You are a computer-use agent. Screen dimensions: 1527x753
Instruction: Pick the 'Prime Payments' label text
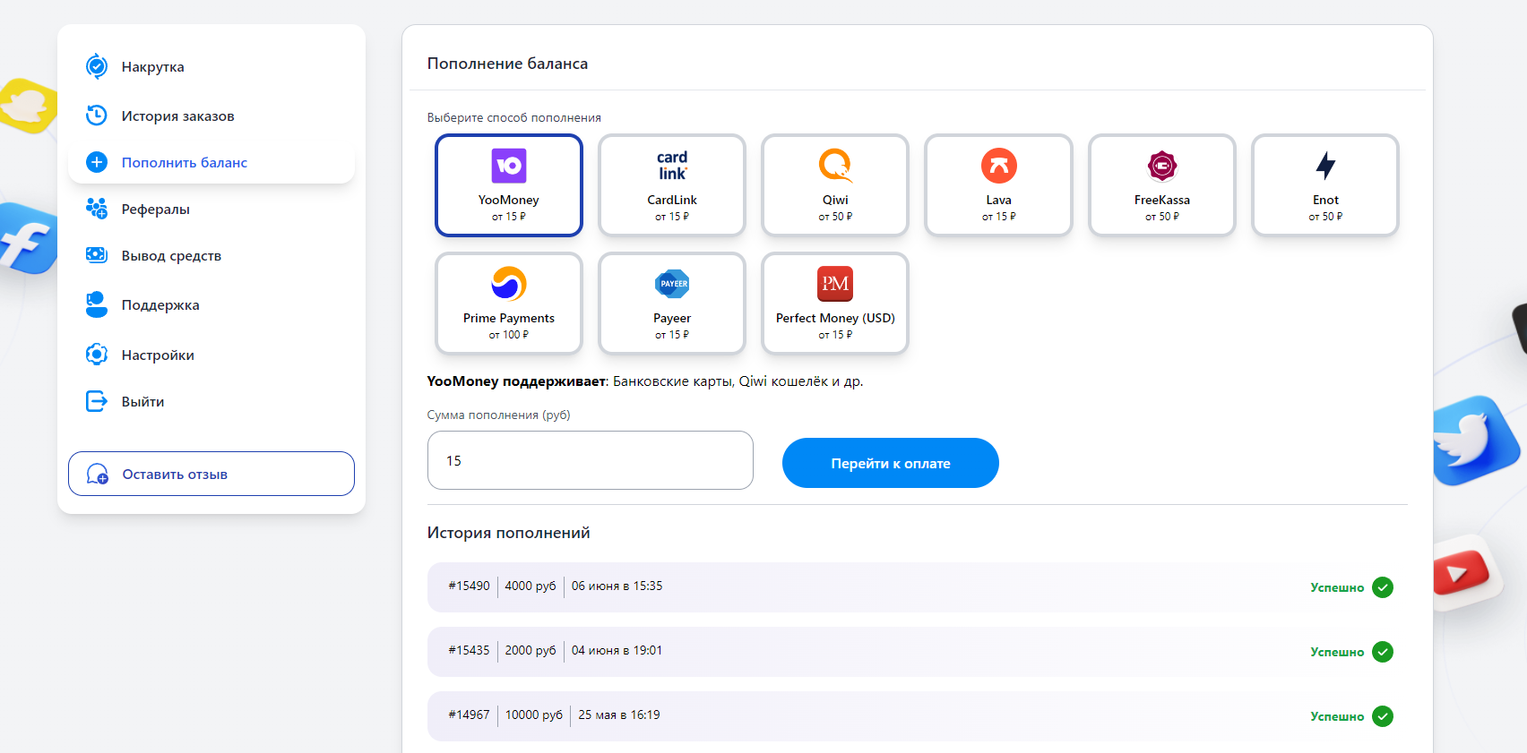(509, 318)
